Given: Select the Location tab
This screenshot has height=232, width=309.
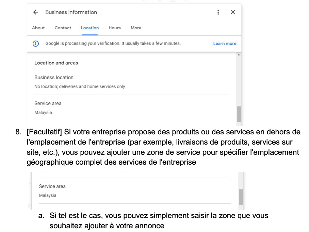Looking at the screenshot, I should pos(90,28).
